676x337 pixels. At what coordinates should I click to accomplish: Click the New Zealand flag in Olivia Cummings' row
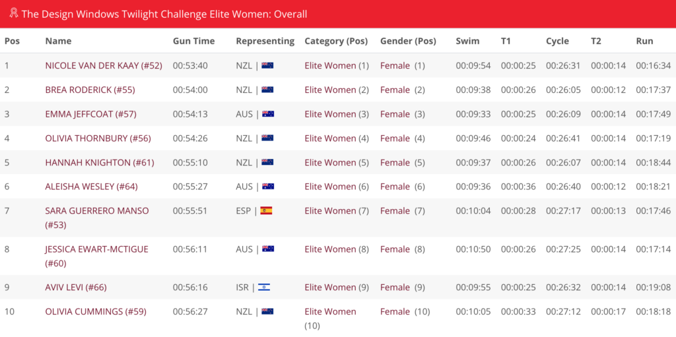pos(267,311)
